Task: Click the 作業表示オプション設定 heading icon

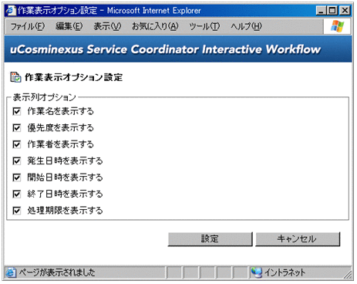Action: pos(15,77)
